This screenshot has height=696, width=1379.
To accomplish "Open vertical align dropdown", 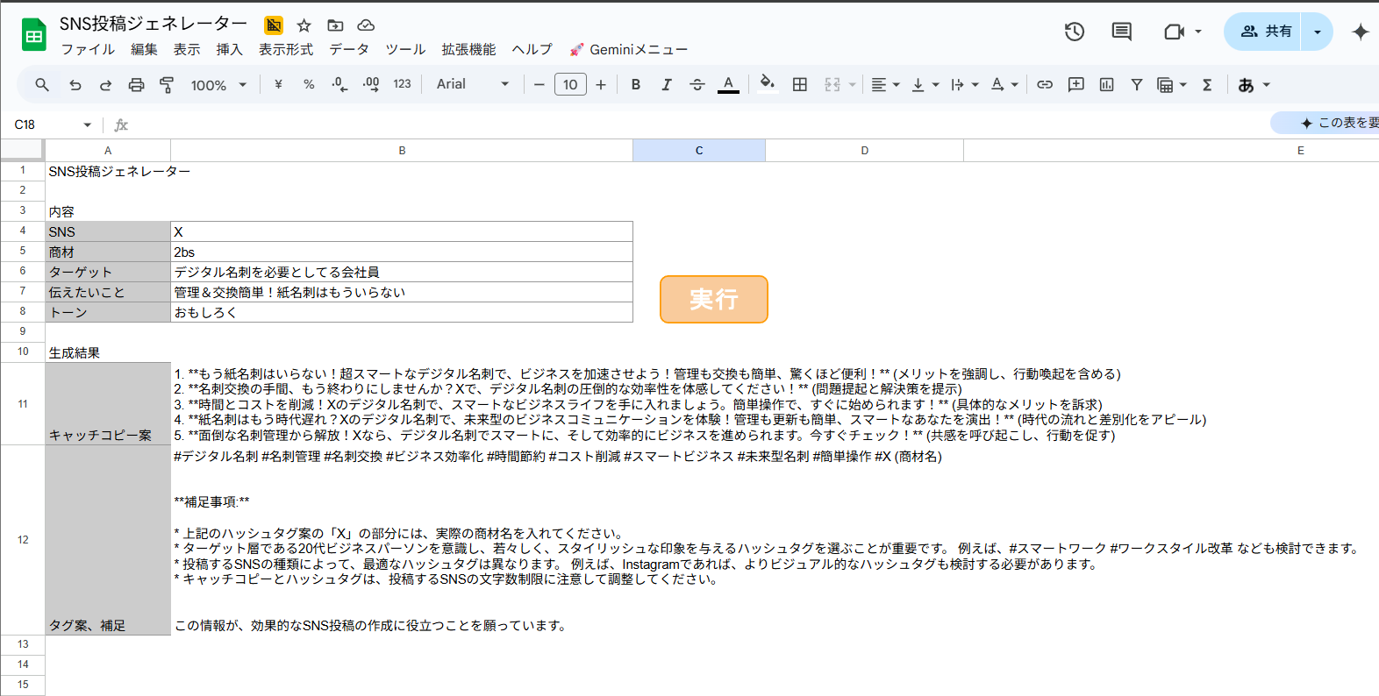I will click(925, 85).
